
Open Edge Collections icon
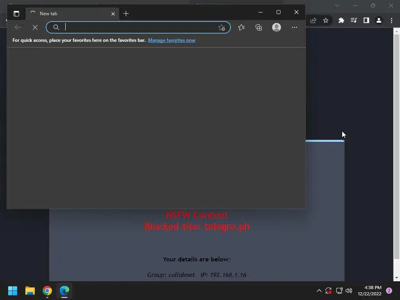click(x=259, y=27)
